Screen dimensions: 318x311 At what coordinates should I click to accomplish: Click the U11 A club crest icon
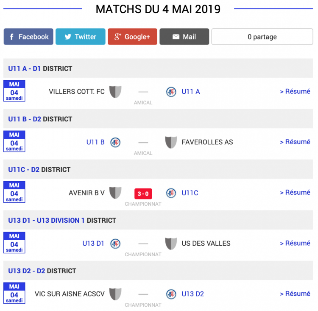click(171, 92)
